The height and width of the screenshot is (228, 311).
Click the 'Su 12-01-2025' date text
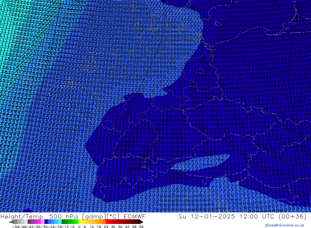[x=207, y=216]
